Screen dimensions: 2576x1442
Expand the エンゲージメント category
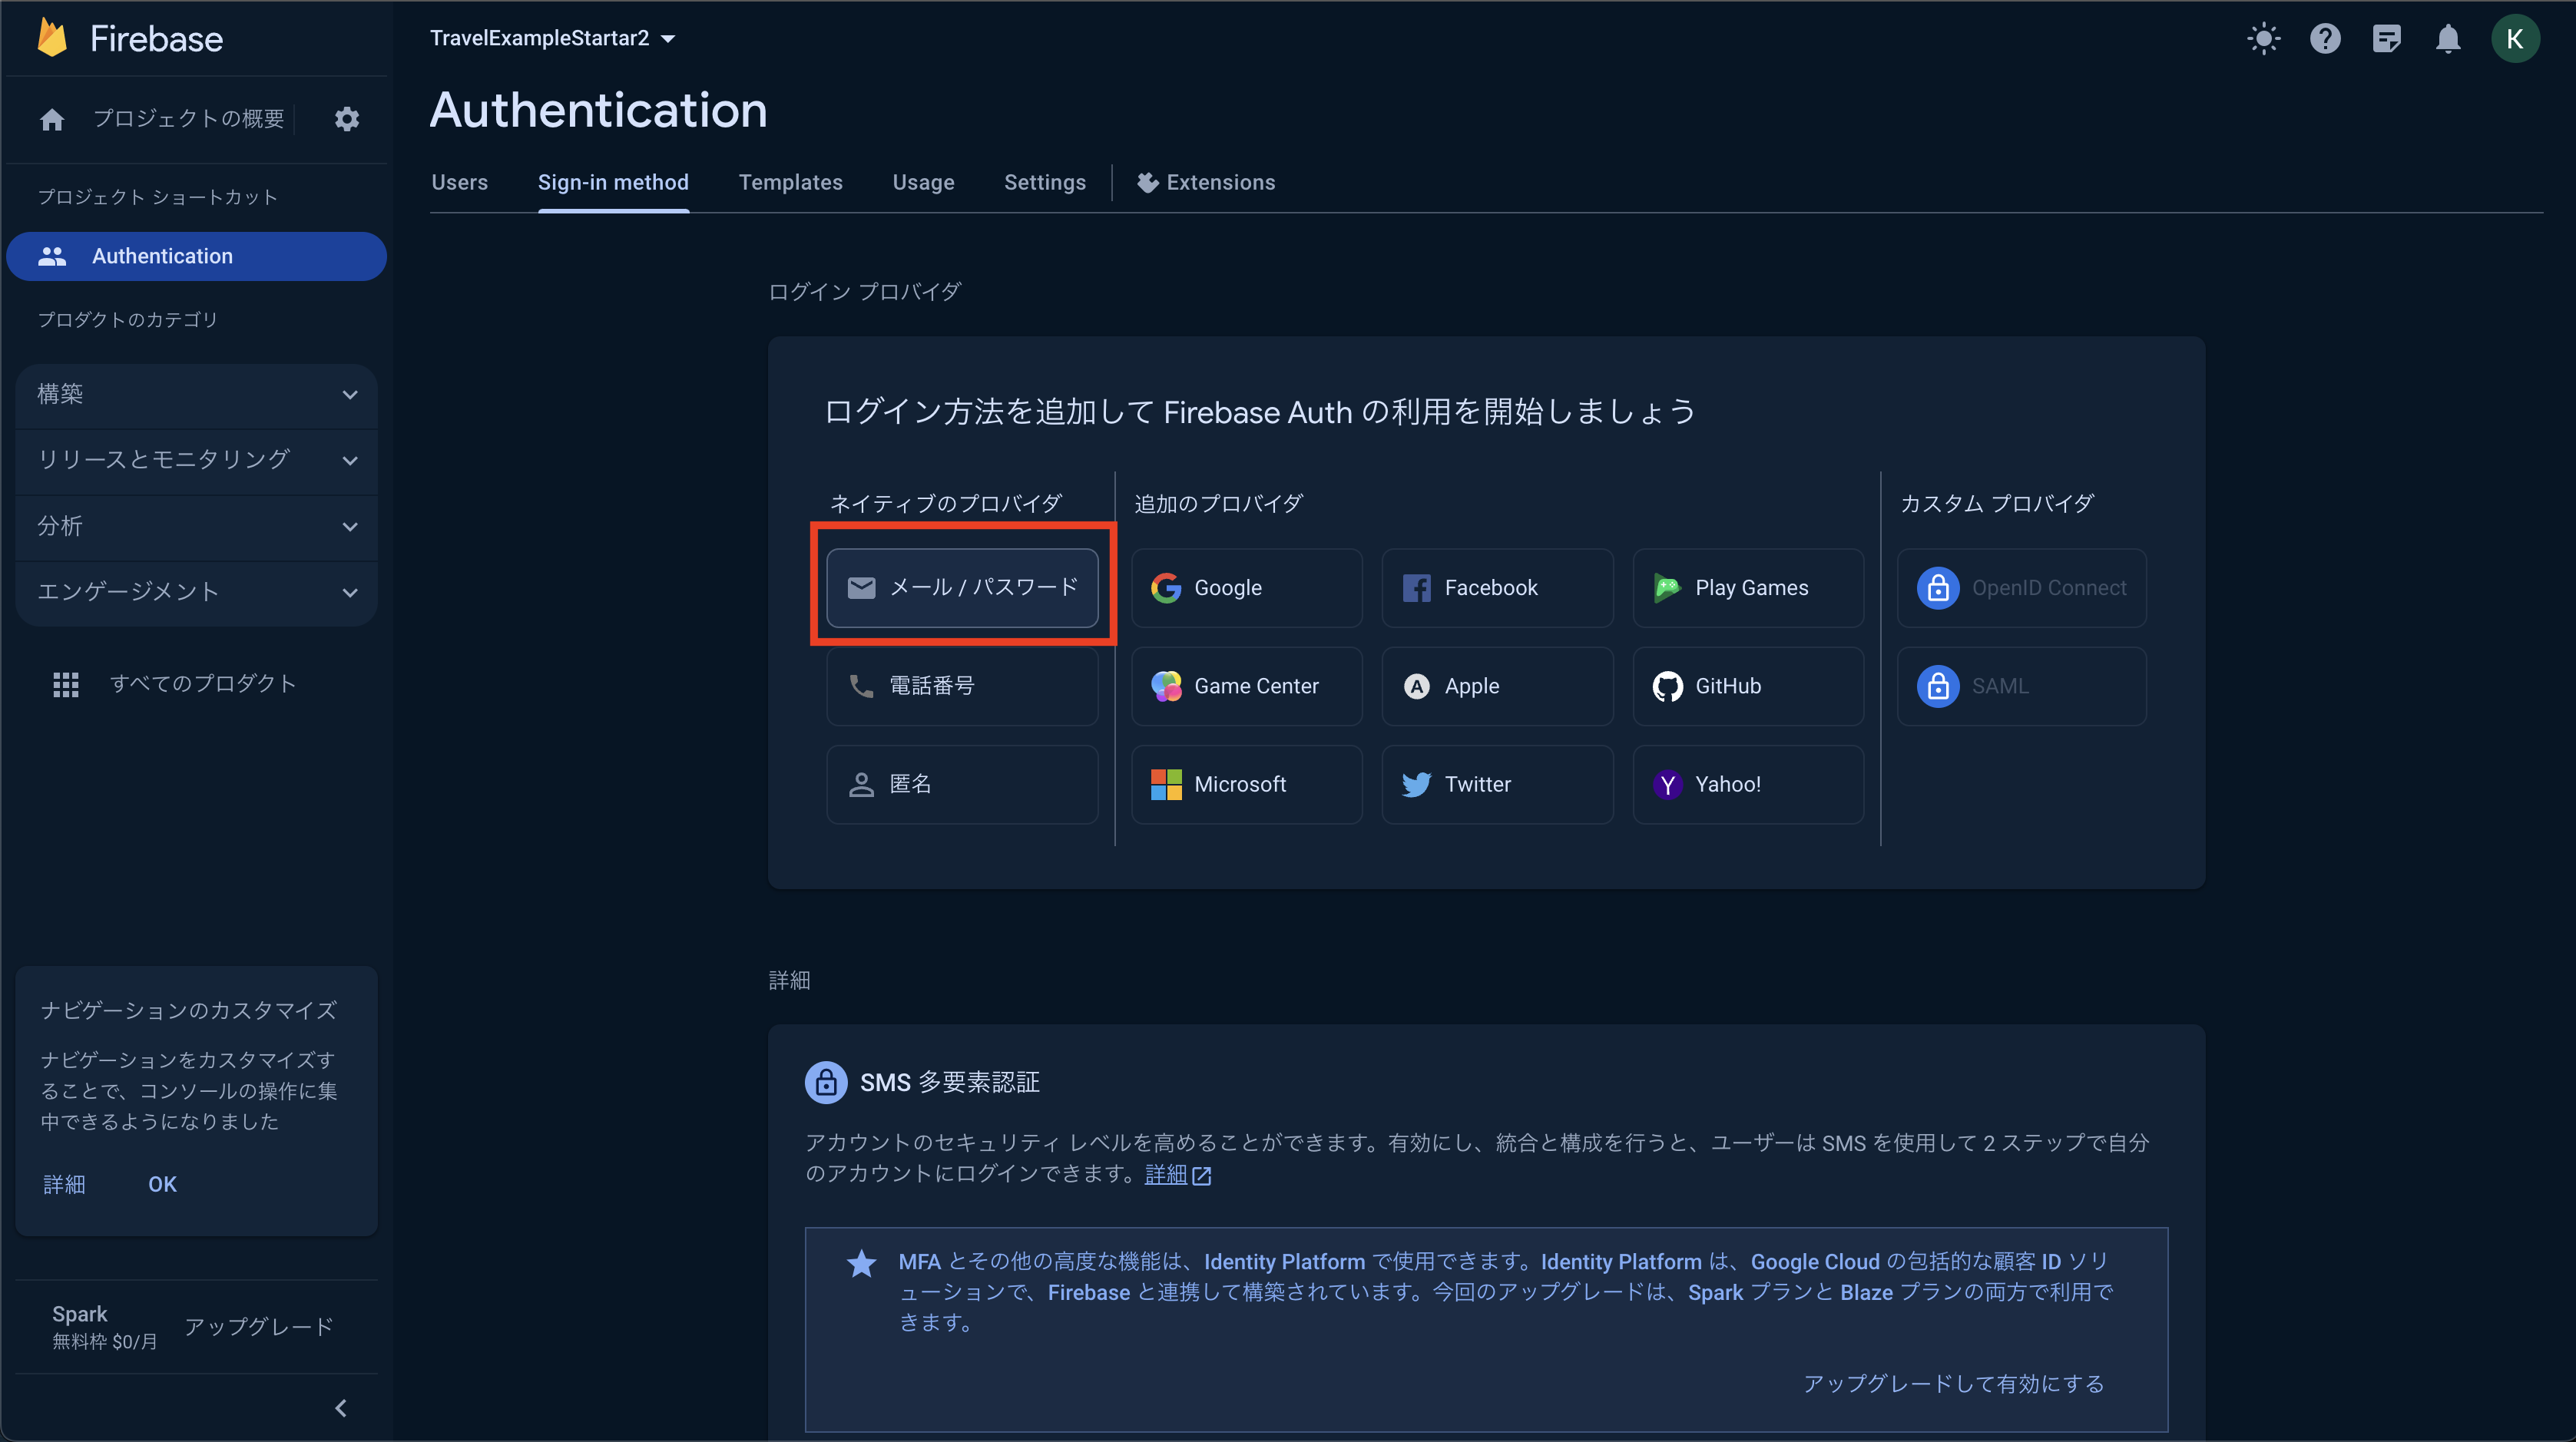(x=196, y=592)
